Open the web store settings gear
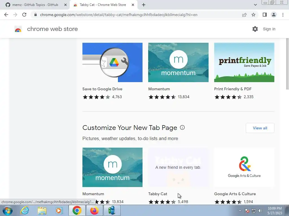 (x=255, y=29)
